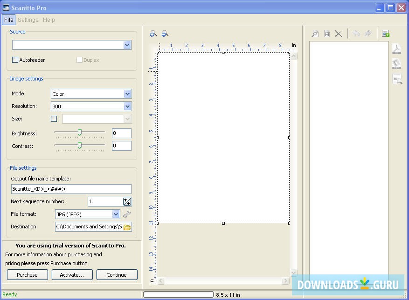
Task: Expand the Mode Color dropdown
Action: [127, 94]
